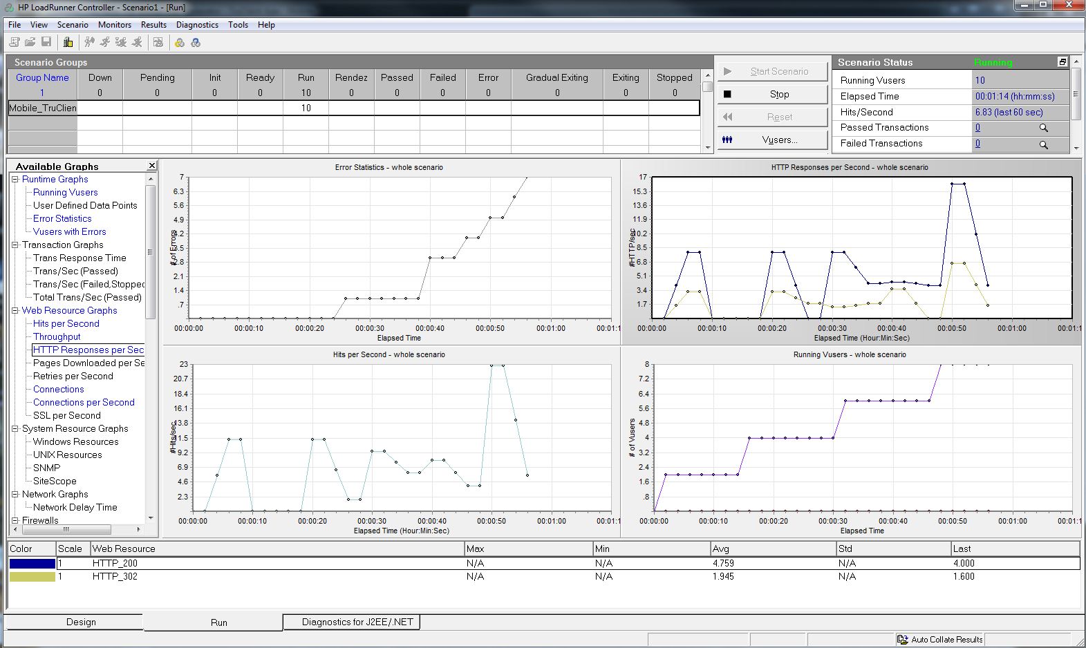Detach the Scenario Status pane using its corner icon

pos(1062,62)
